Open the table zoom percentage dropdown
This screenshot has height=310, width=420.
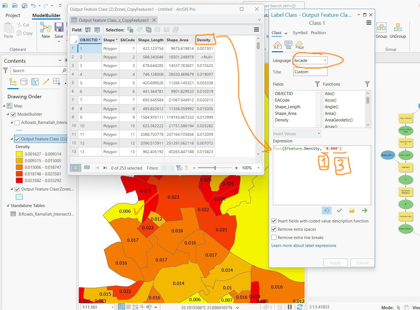pos(258,168)
